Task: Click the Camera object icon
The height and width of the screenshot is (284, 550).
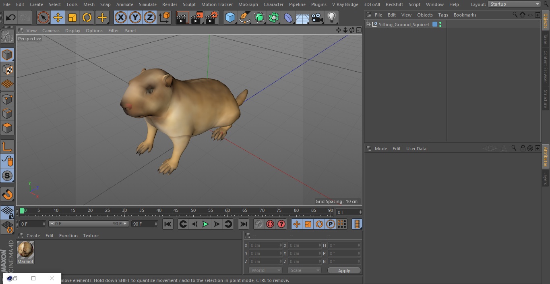Action: point(317,18)
